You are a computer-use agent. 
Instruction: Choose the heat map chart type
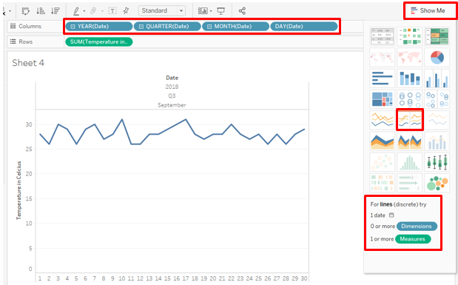(409, 36)
